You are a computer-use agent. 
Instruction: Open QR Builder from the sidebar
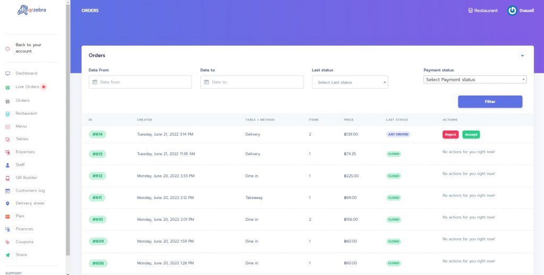[27, 177]
